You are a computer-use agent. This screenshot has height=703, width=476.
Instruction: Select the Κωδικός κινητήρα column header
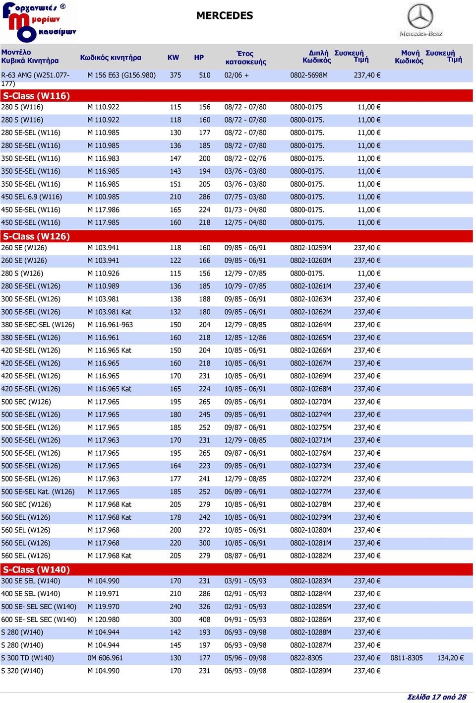(x=111, y=58)
